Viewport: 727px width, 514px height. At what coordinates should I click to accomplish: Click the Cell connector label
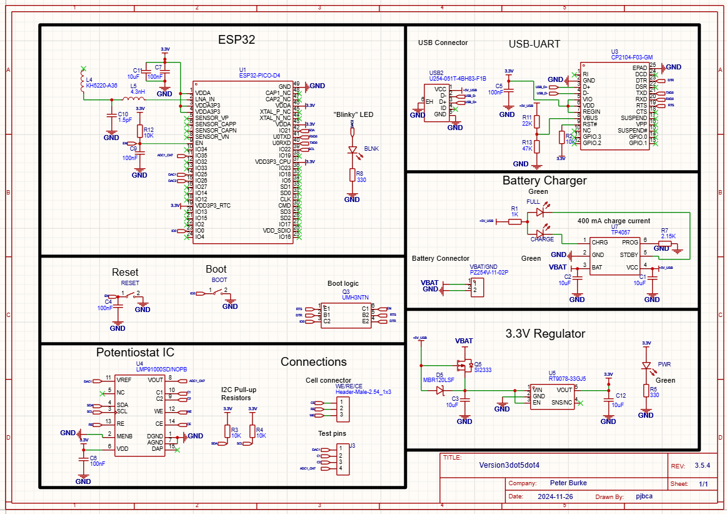pyautogui.click(x=328, y=380)
